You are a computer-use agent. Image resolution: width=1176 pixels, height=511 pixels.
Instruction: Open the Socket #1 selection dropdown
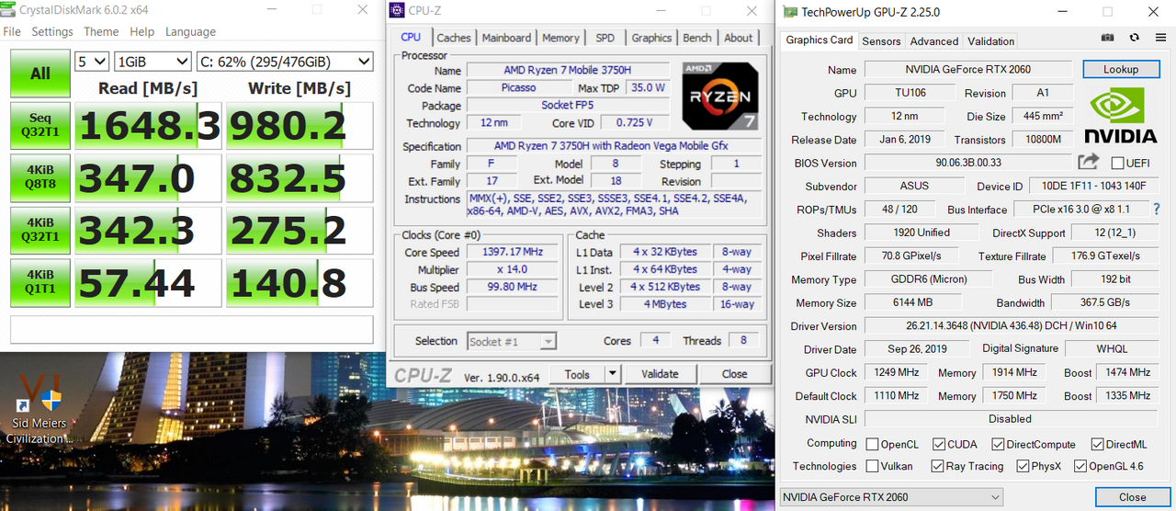click(x=511, y=341)
